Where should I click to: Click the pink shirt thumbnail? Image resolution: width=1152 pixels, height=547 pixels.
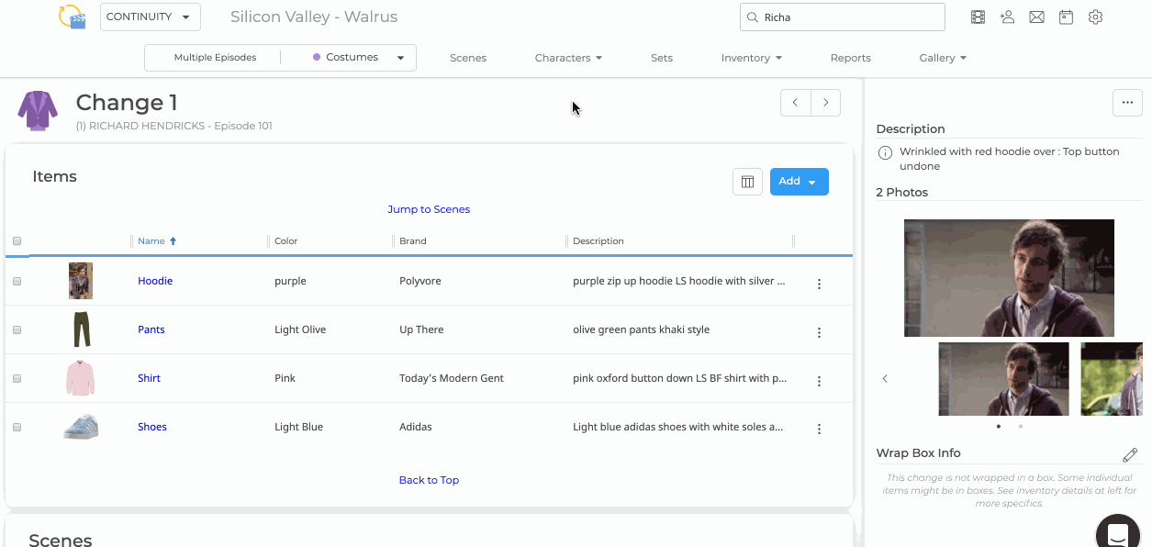pyautogui.click(x=81, y=378)
